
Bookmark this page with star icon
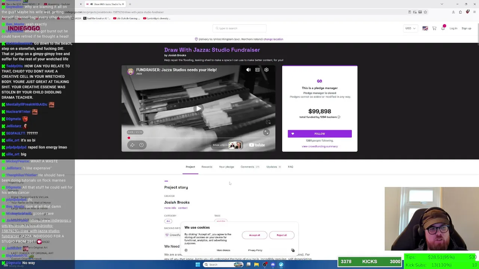point(425,12)
